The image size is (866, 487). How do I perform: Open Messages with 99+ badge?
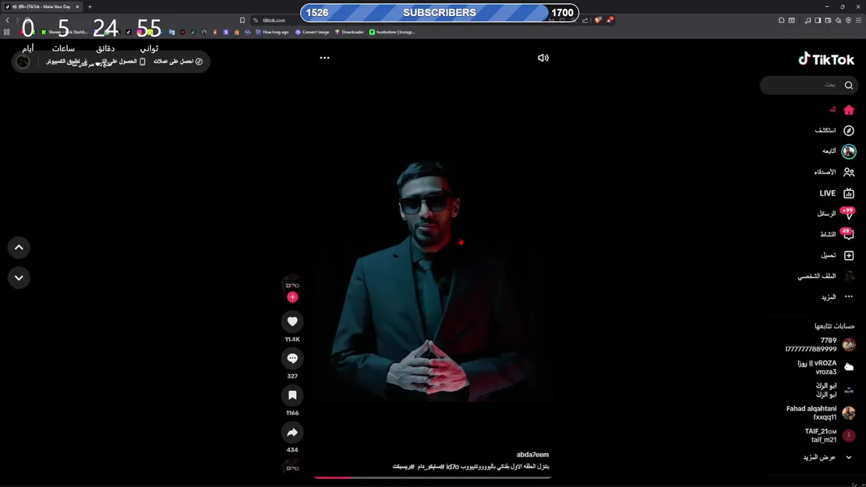pos(848,214)
